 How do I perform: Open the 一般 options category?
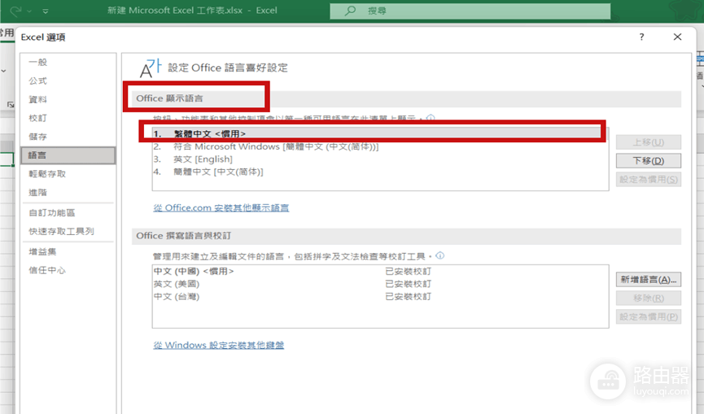coord(38,62)
